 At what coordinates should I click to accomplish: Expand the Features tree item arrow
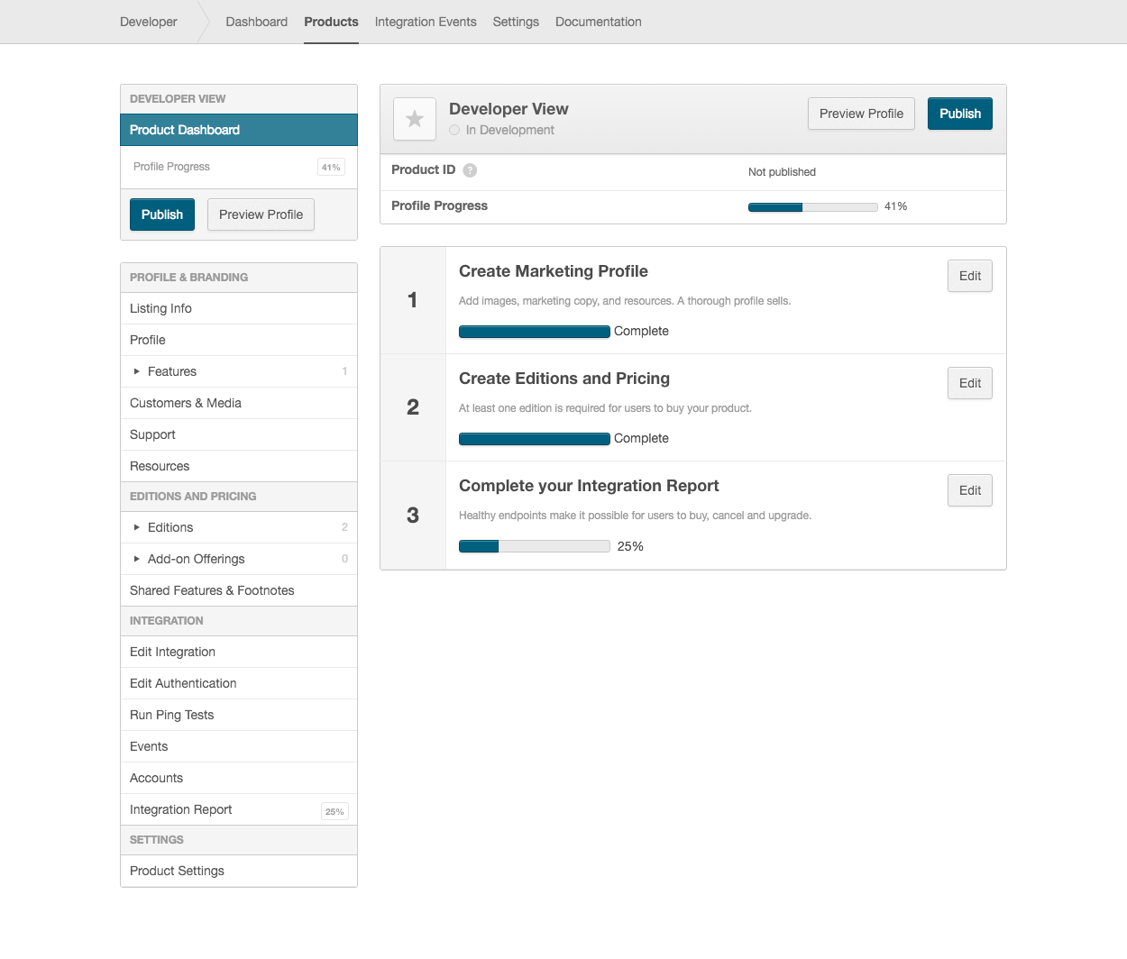pos(136,371)
